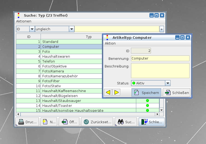
Task: Open the Aktion menu in Artikeltyp dialog
Action: coord(110,43)
